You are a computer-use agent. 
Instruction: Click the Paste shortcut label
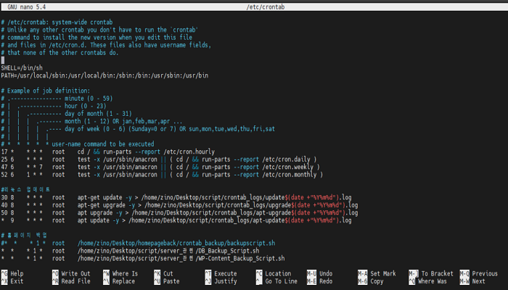click(x=171, y=281)
